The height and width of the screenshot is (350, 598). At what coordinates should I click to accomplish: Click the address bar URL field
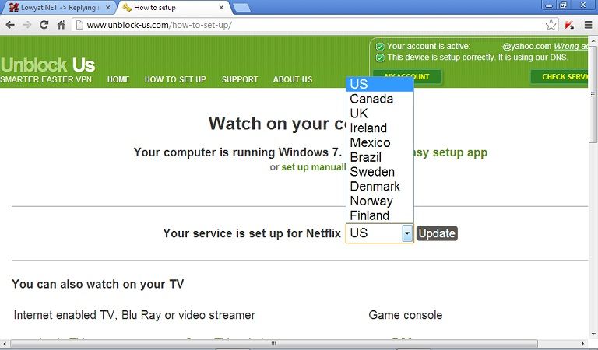tap(311, 25)
